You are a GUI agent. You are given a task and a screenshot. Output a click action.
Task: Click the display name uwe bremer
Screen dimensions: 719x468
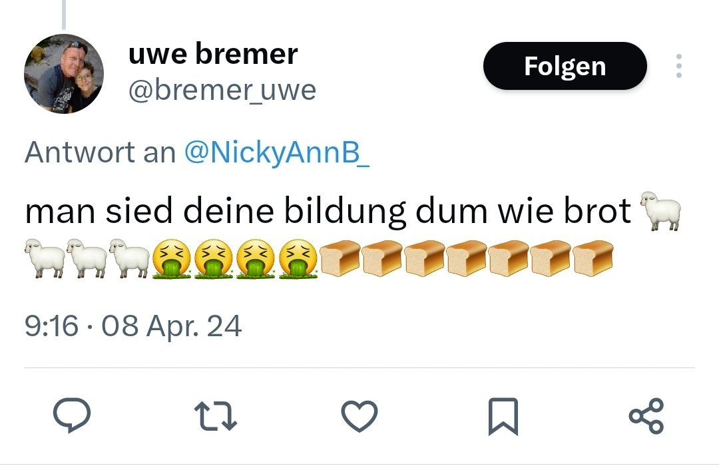[x=213, y=54]
